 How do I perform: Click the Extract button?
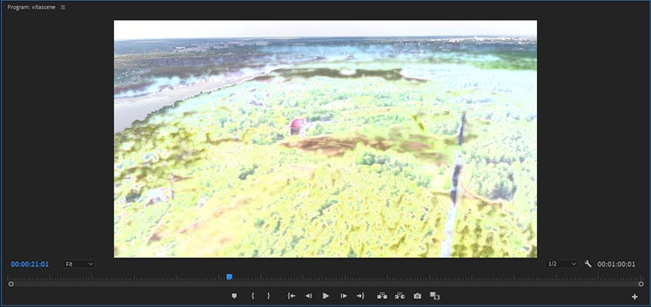(x=400, y=296)
